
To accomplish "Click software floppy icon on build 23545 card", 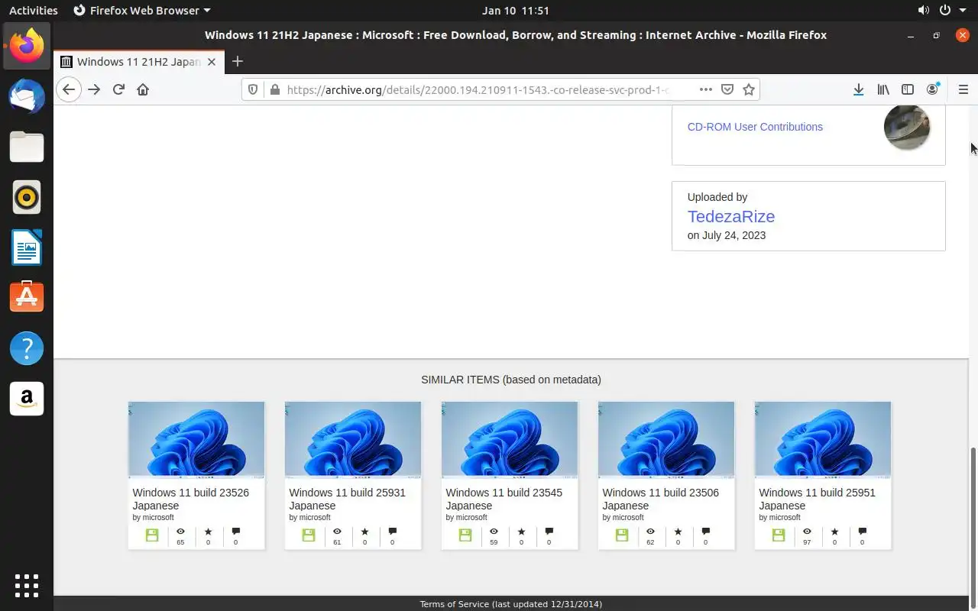I will click(x=465, y=535).
